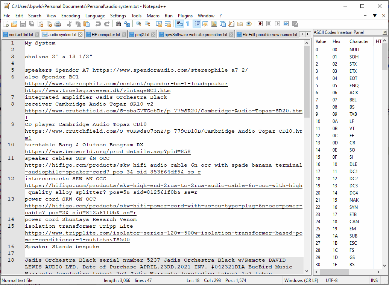
Task: Click the Save All icon
Action: tap(32, 24)
